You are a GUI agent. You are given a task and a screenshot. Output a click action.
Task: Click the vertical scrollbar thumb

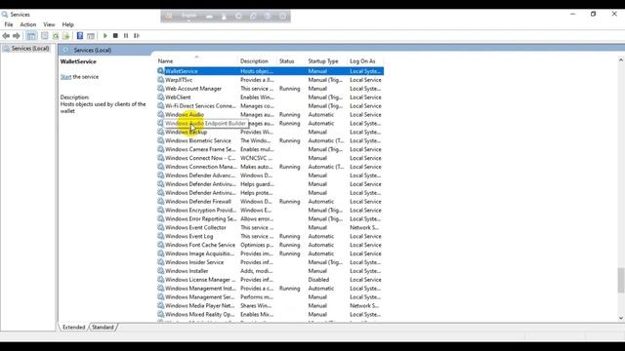(x=621, y=280)
